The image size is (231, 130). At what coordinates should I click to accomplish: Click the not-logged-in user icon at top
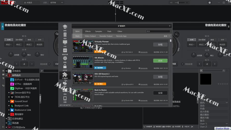point(25,3)
